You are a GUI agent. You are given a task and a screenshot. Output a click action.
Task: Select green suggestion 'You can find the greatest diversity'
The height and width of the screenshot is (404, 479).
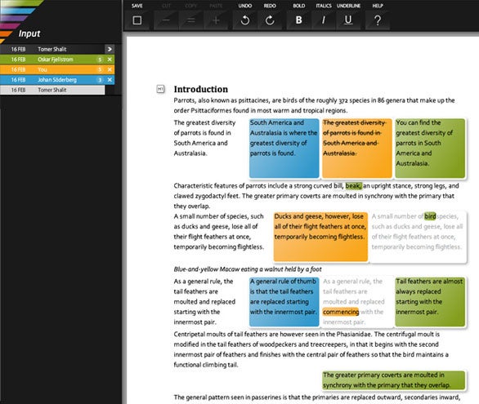pyautogui.click(x=430, y=149)
